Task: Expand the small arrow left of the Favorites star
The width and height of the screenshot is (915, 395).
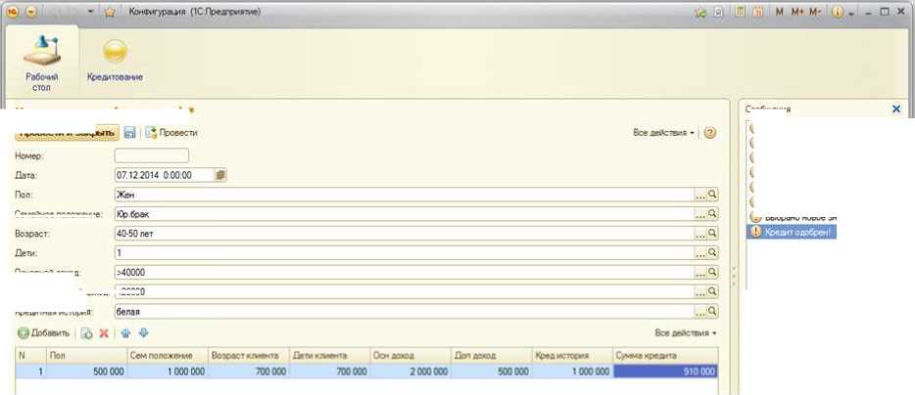Action: [90, 13]
